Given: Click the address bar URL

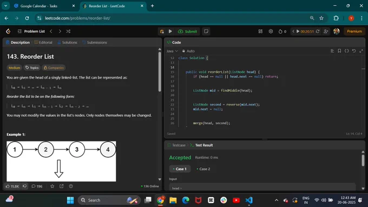Looking at the screenshot, I should (x=78, y=18).
